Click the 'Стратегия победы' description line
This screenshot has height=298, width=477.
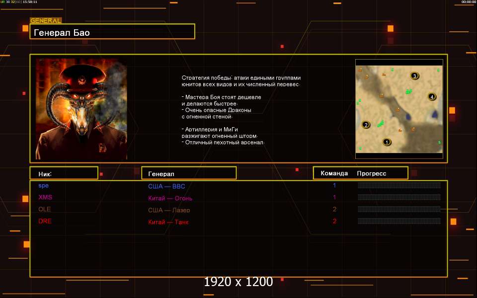coord(241,78)
